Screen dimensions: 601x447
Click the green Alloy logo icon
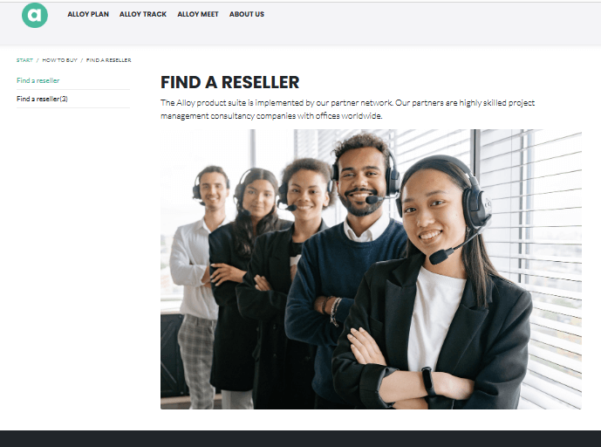click(x=35, y=15)
